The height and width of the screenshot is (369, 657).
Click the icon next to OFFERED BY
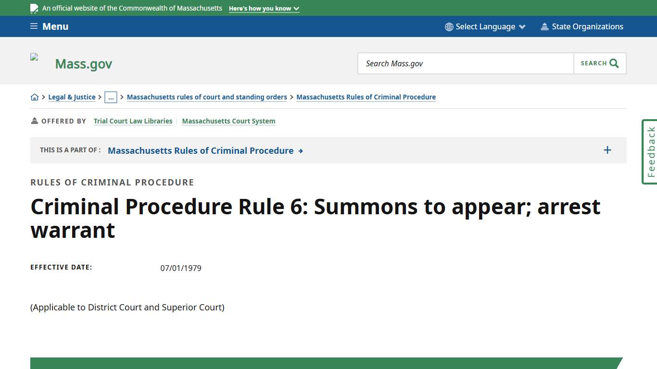tap(34, 121)
